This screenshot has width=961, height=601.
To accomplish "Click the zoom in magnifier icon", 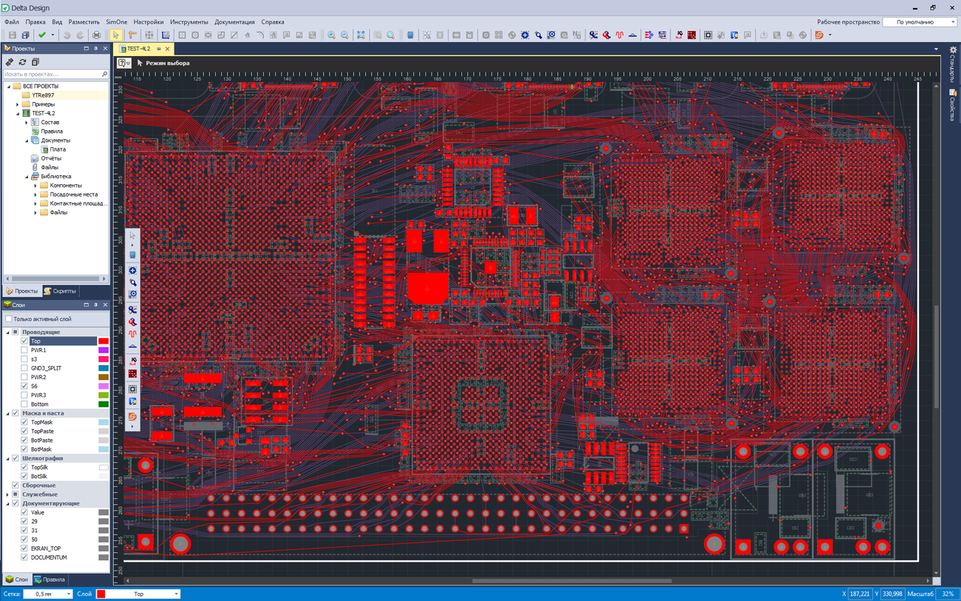I will coord(331,35).
